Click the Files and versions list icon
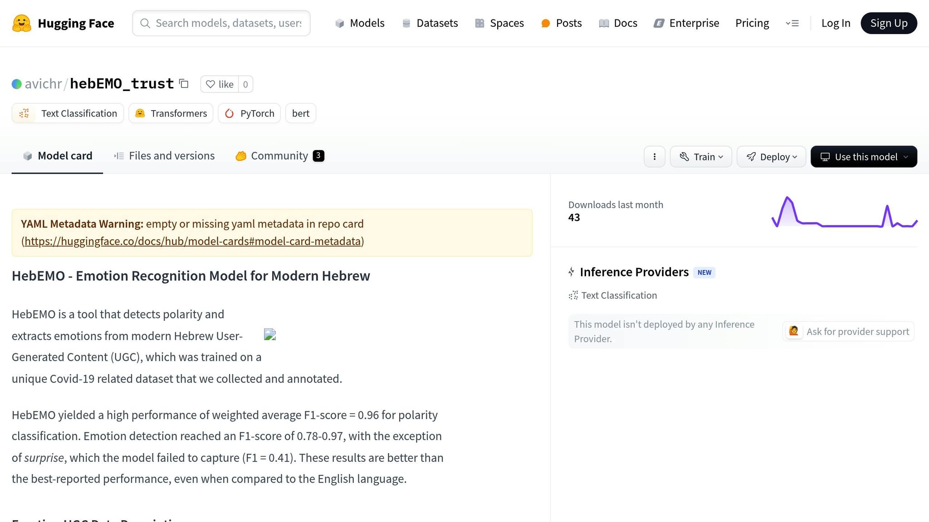The image size is (929, 522). click(x=119, y=156)
